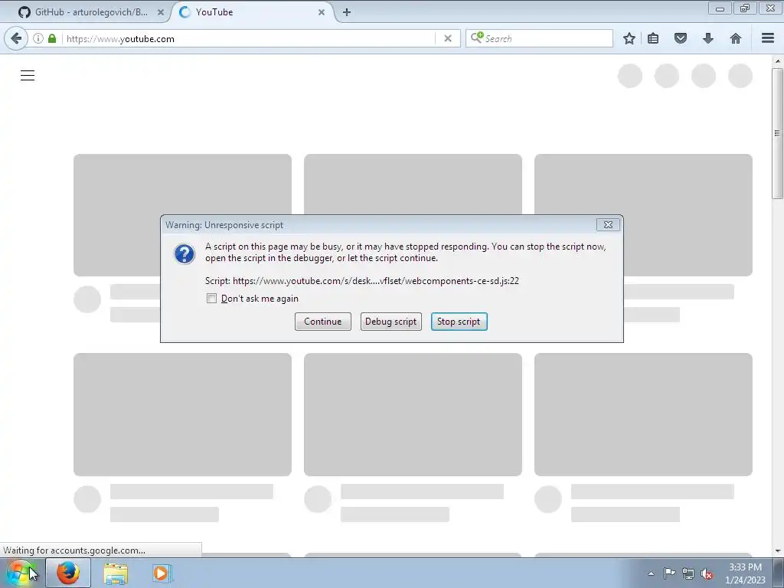Open Firefox from the taskbar

tap(68, 573)
